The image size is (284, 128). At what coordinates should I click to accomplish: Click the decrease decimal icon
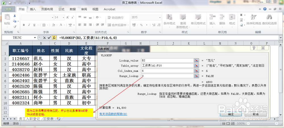[159, 25]
